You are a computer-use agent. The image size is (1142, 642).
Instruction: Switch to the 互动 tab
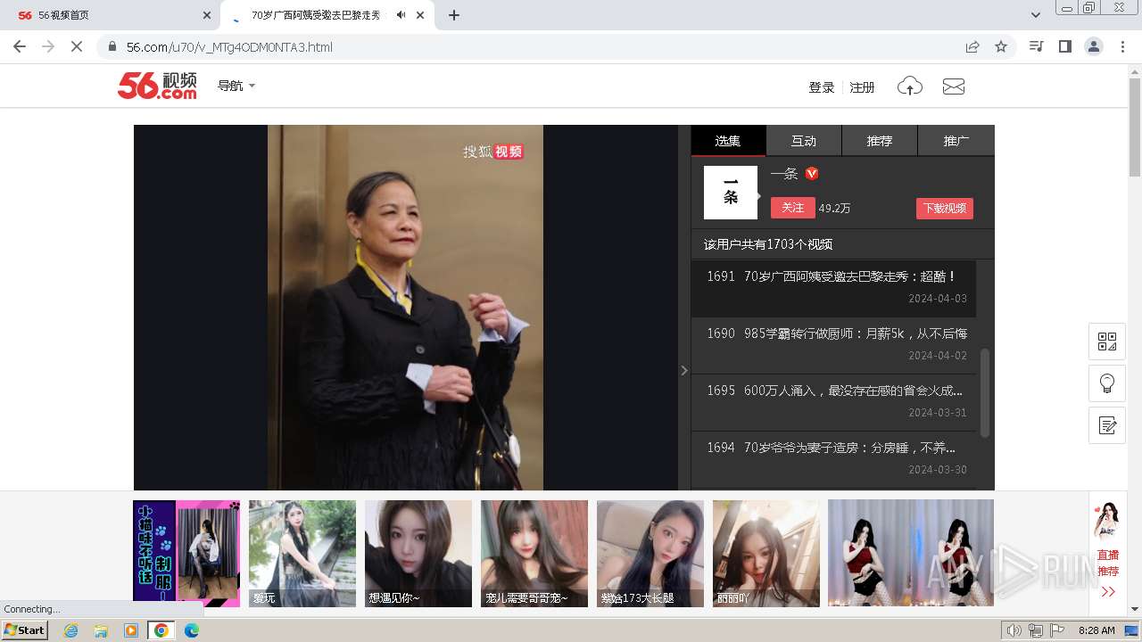pyautogui.click(x=804, y=141)
